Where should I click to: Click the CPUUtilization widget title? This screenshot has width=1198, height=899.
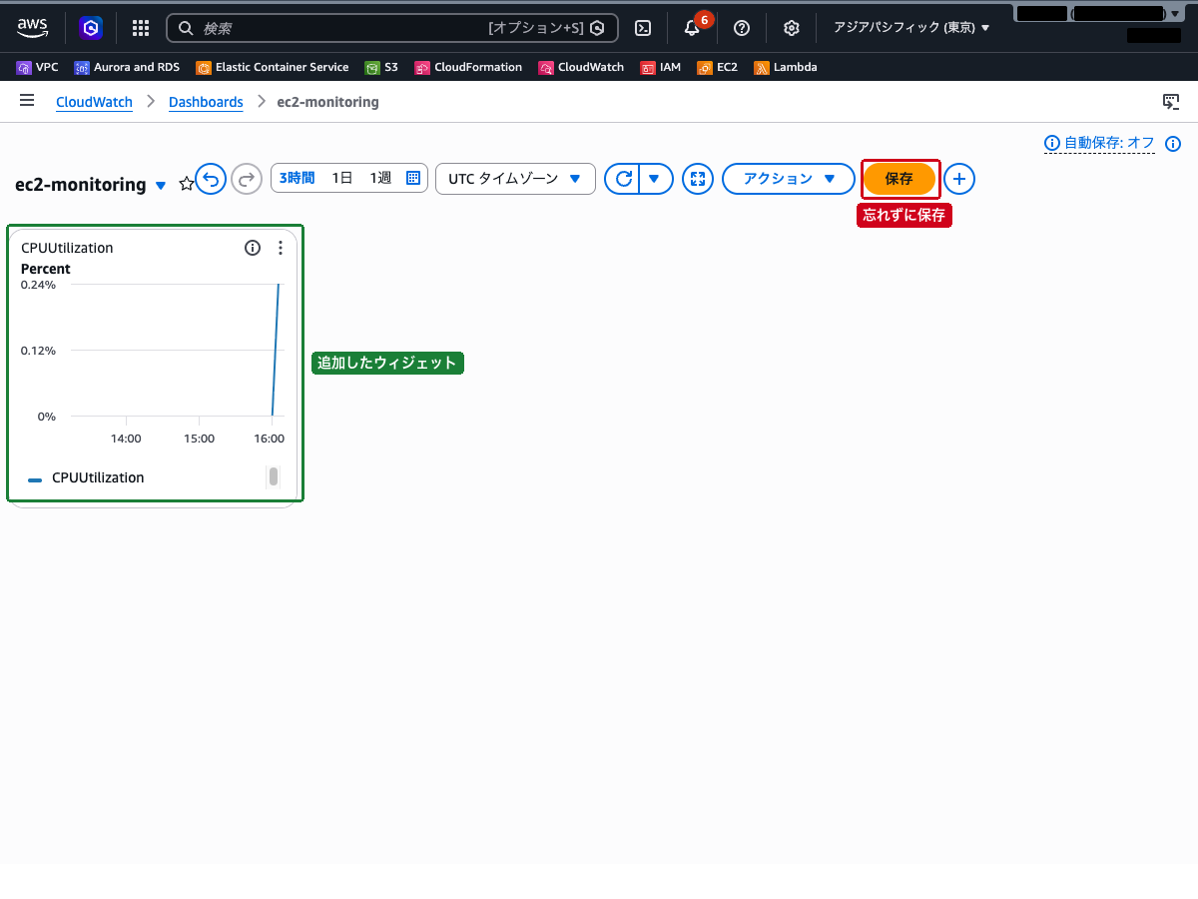click(67, 248)
